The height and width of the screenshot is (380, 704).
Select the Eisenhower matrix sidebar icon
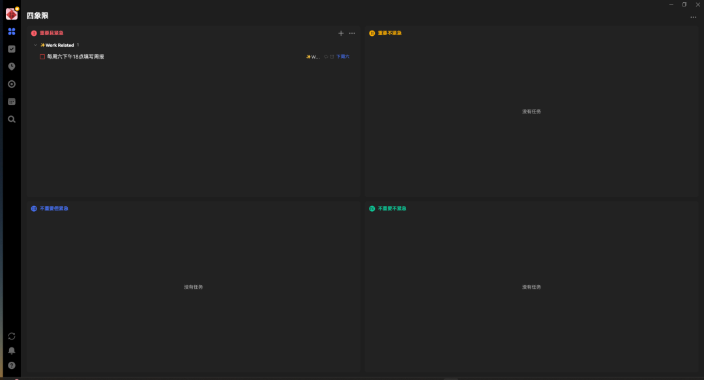point(12,31)
